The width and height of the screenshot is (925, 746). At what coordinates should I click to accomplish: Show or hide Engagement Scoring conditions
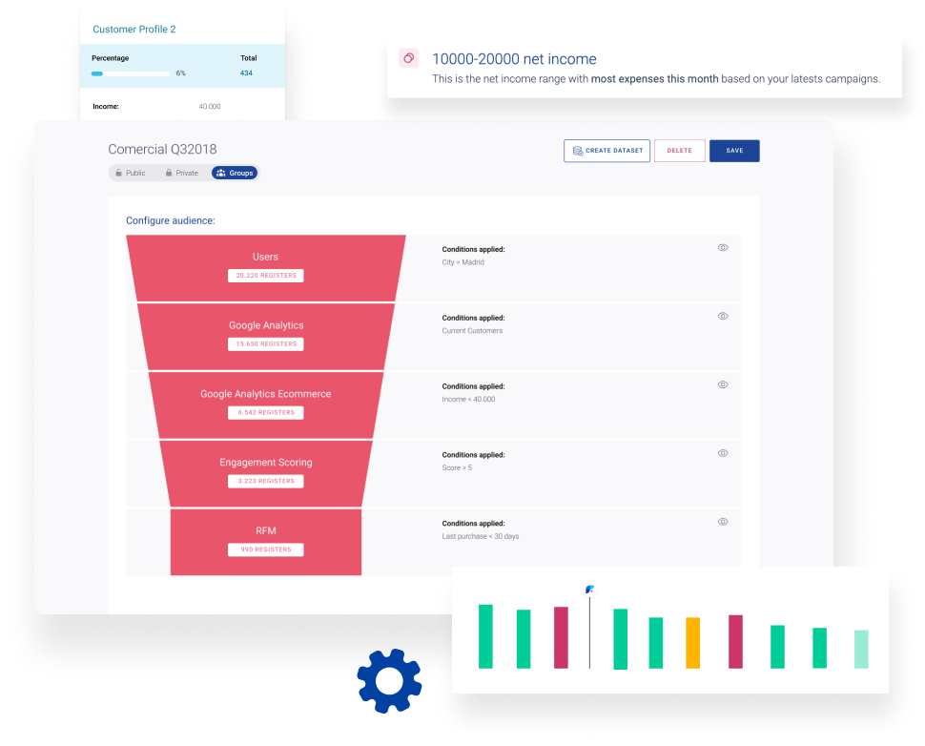(723, 453)
